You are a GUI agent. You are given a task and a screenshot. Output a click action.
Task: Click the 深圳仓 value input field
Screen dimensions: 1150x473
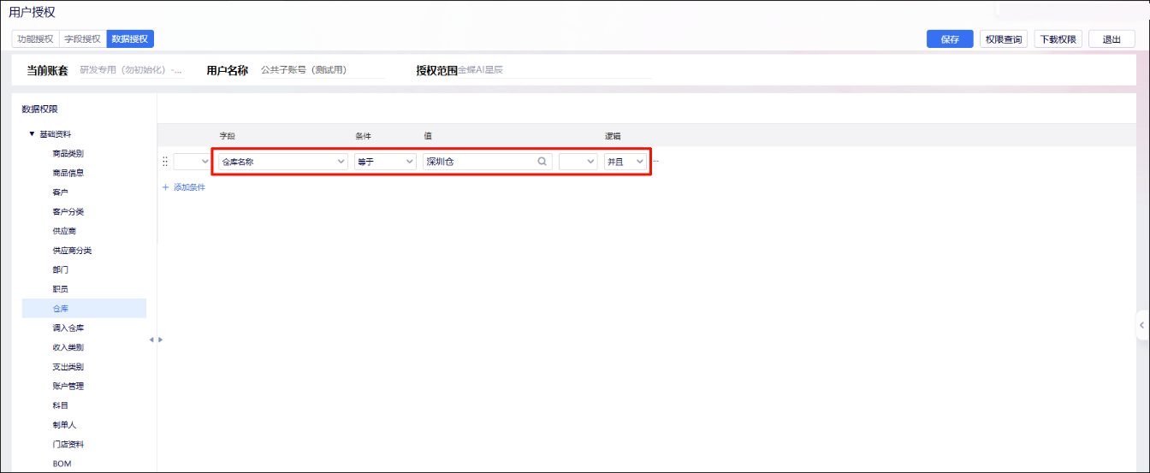[x=488, y=161]
